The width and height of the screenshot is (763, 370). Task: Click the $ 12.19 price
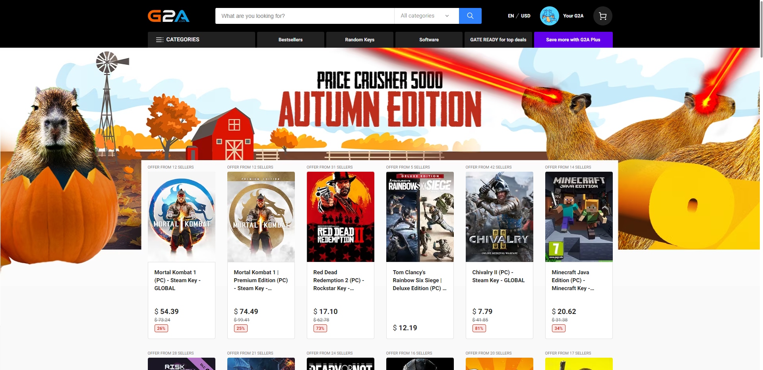click(405, 328)
